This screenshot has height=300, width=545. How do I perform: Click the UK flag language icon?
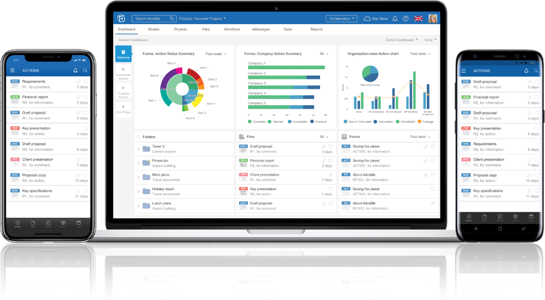click(418, 19)
